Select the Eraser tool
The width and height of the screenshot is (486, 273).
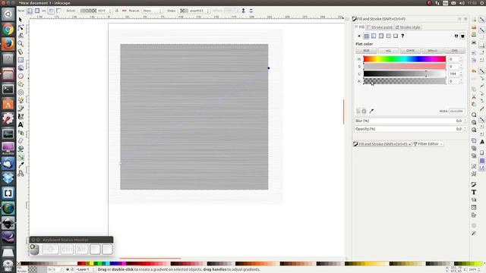tap(21, 141)
